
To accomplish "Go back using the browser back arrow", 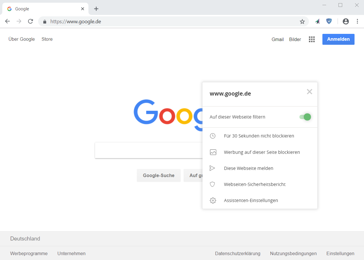I will (7, 21).
